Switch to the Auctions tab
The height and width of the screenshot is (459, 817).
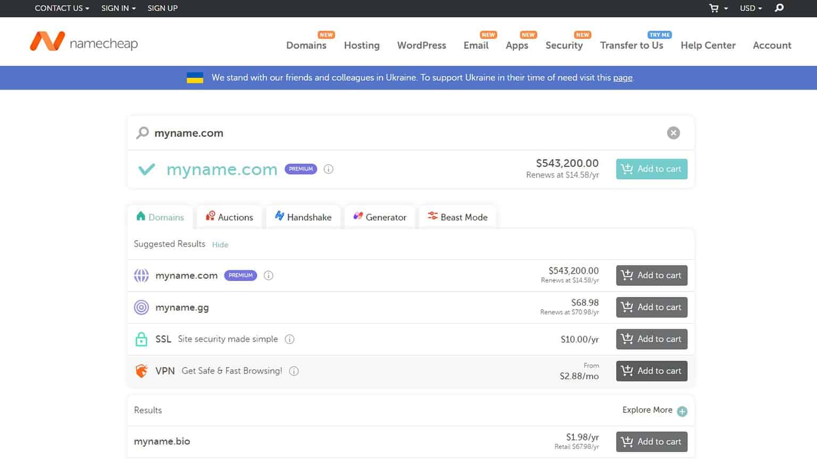229,217
